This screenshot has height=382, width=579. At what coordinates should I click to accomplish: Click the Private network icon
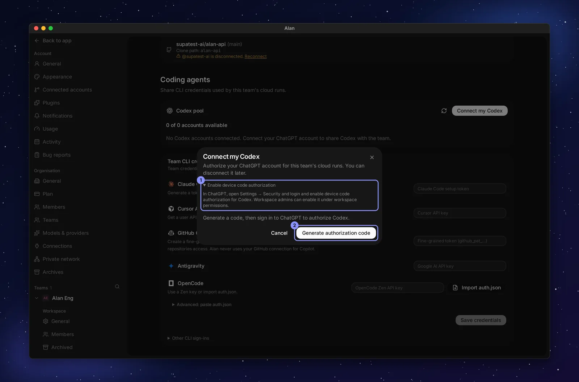(37, 259)
